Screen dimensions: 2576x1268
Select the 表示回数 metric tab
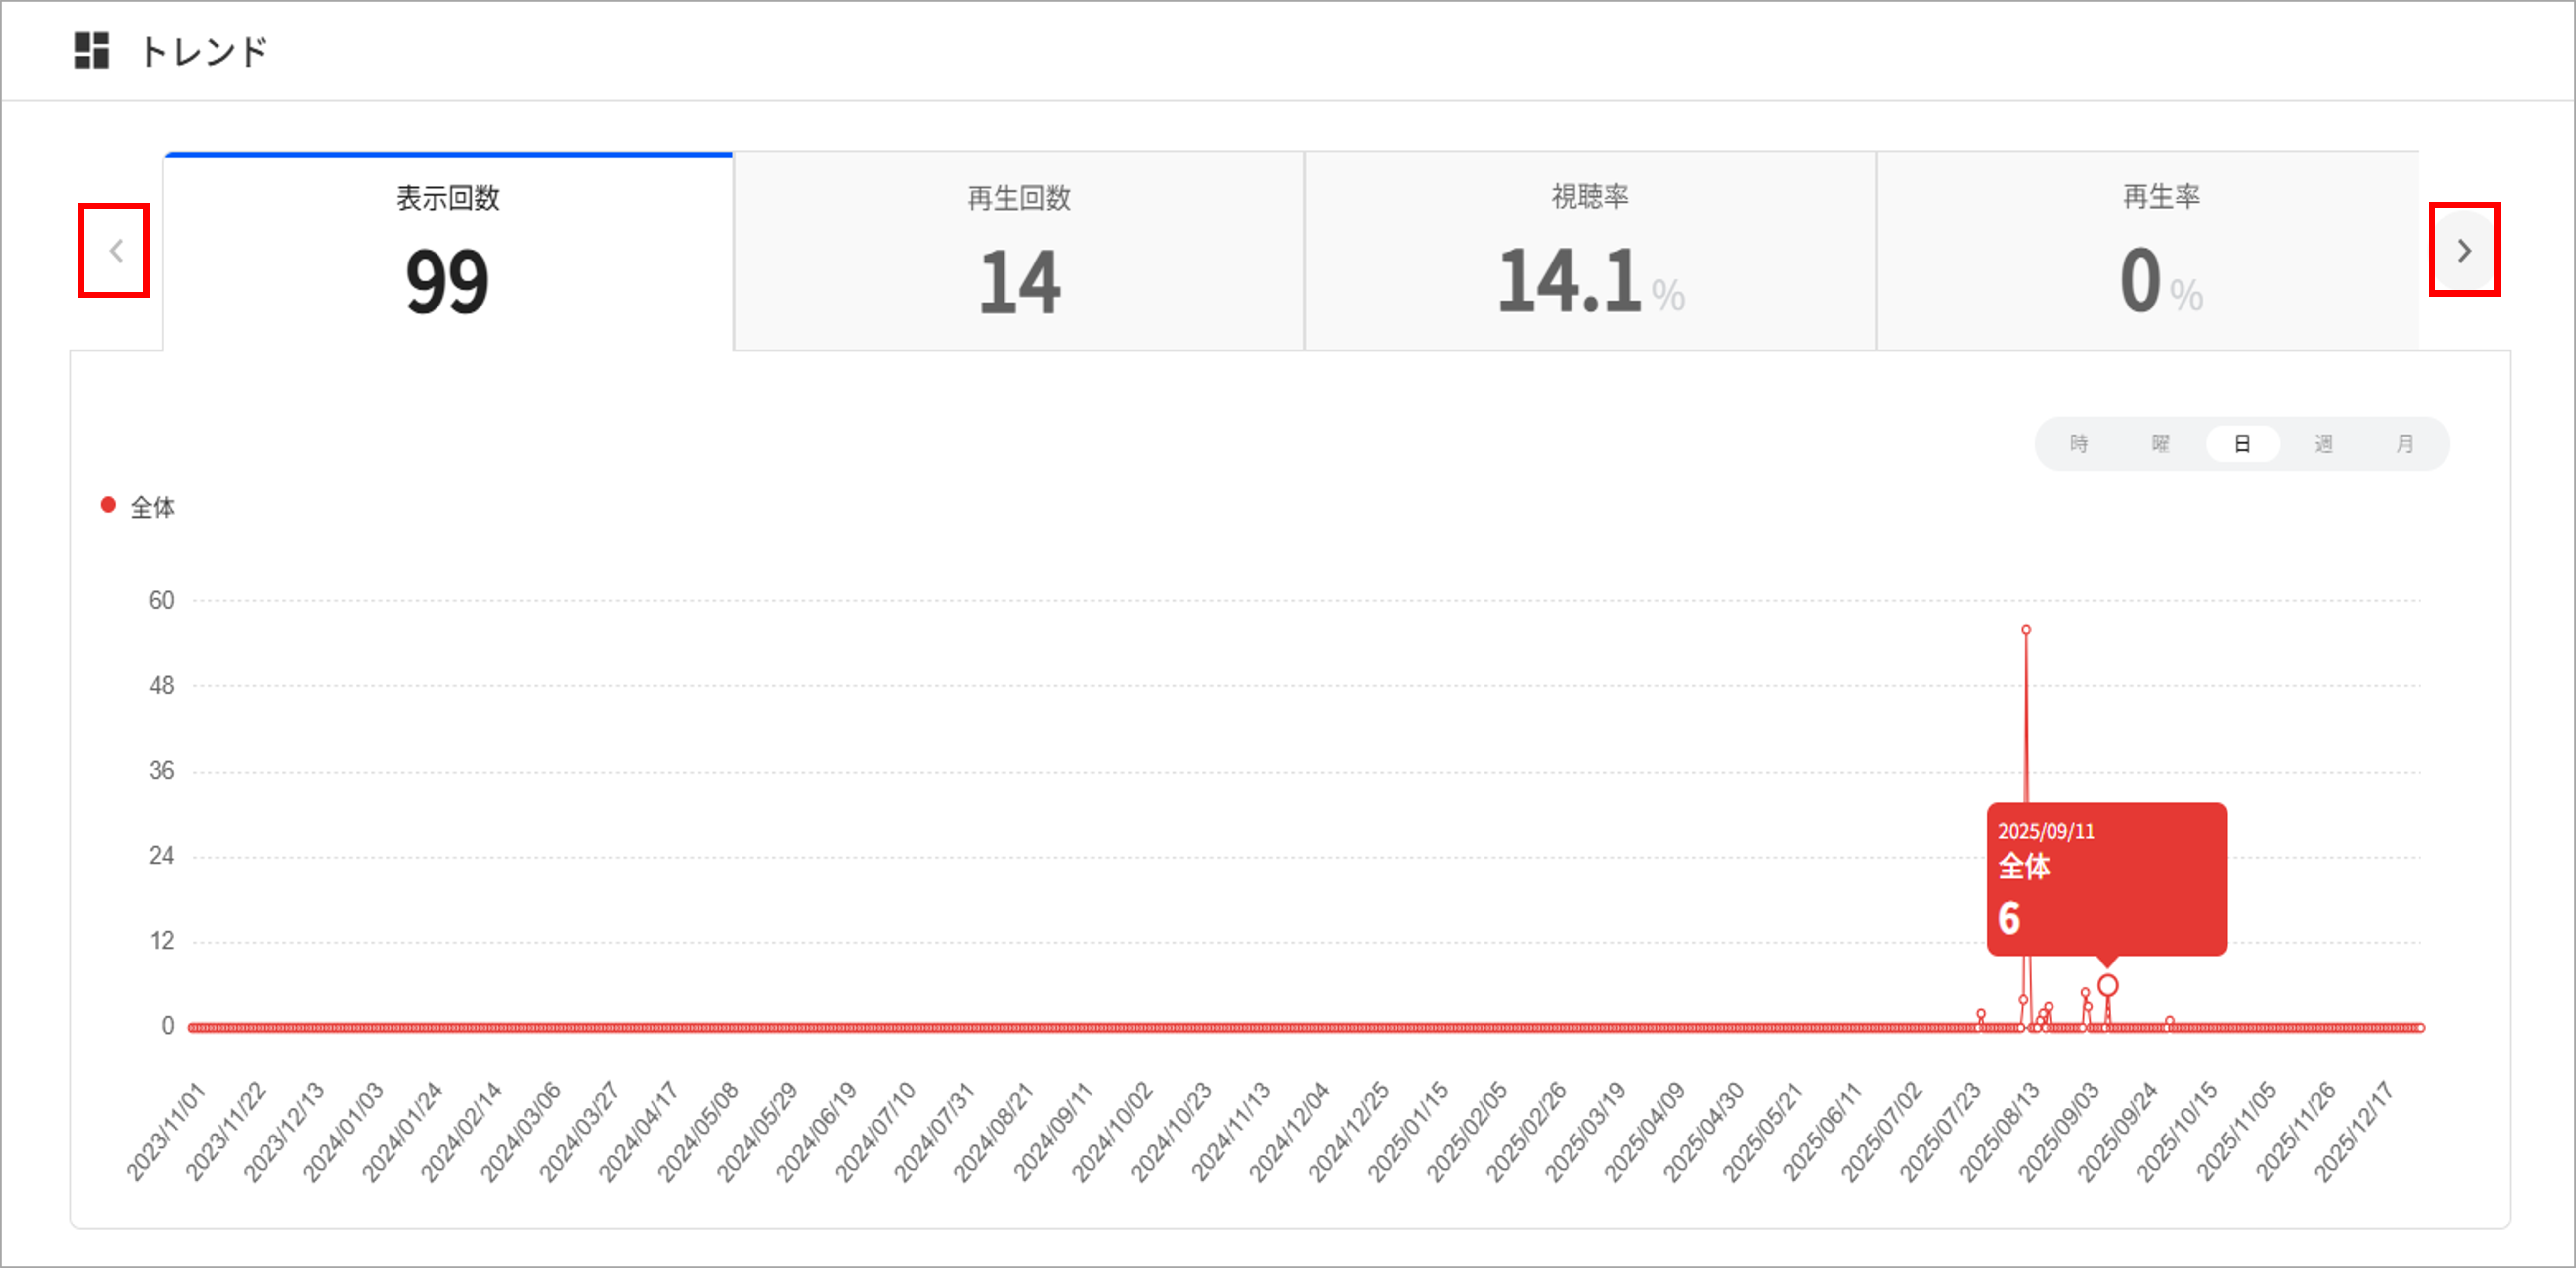tap(448, 251)
